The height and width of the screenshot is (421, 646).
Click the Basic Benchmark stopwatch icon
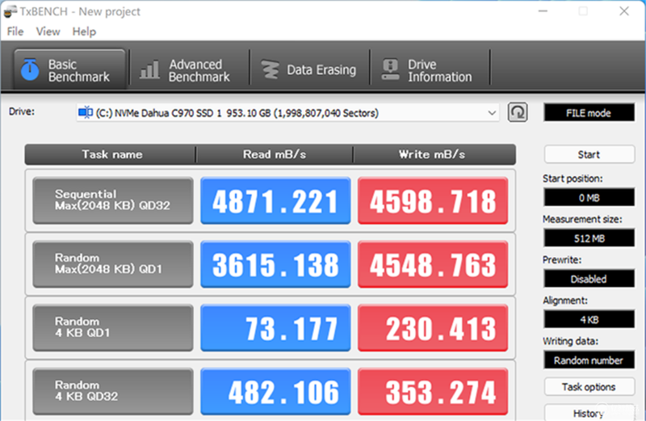(30, 69)
